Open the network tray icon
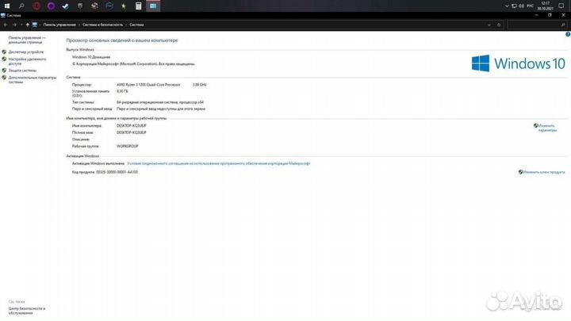The height and width of the screenshot is (321, 571). [x=514, y=6]
